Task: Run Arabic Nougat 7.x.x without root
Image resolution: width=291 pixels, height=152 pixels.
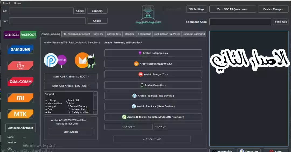Action: coord(153,74)
